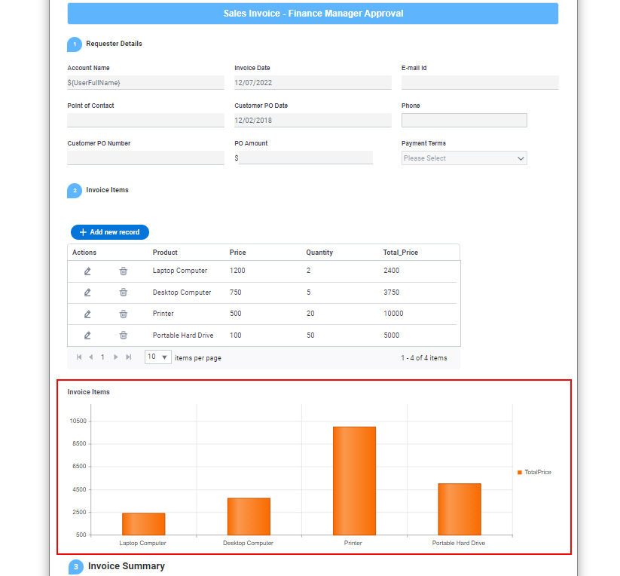
Task: Click the Phone input field
Action: coord(464,121)
